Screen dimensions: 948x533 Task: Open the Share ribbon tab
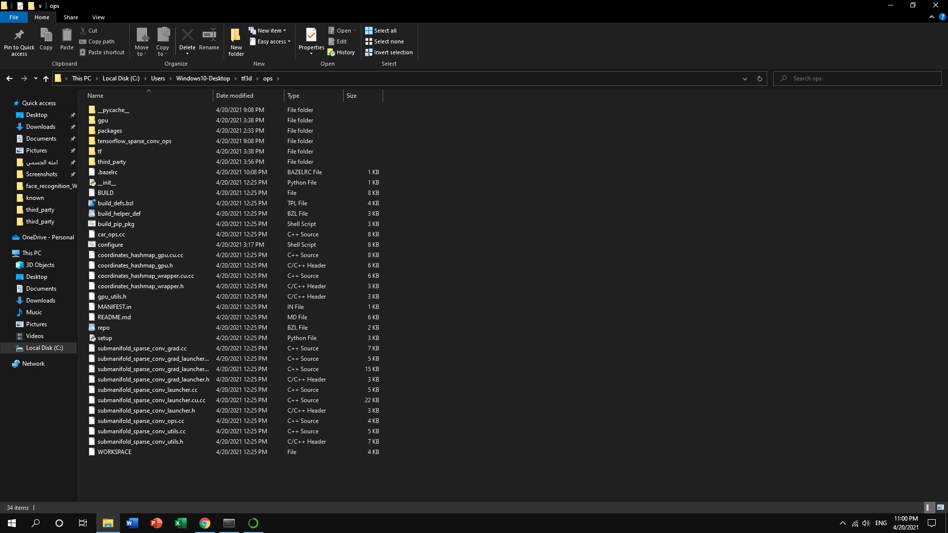(x=71, y=17)
